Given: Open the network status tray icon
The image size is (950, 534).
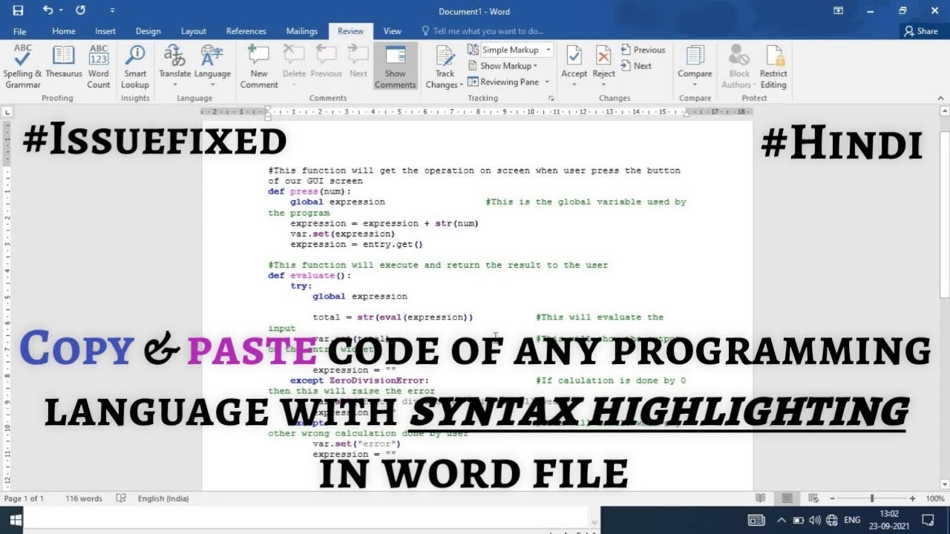Looking at the screenshot, I should pyautogui.click(x=832, y=520).
